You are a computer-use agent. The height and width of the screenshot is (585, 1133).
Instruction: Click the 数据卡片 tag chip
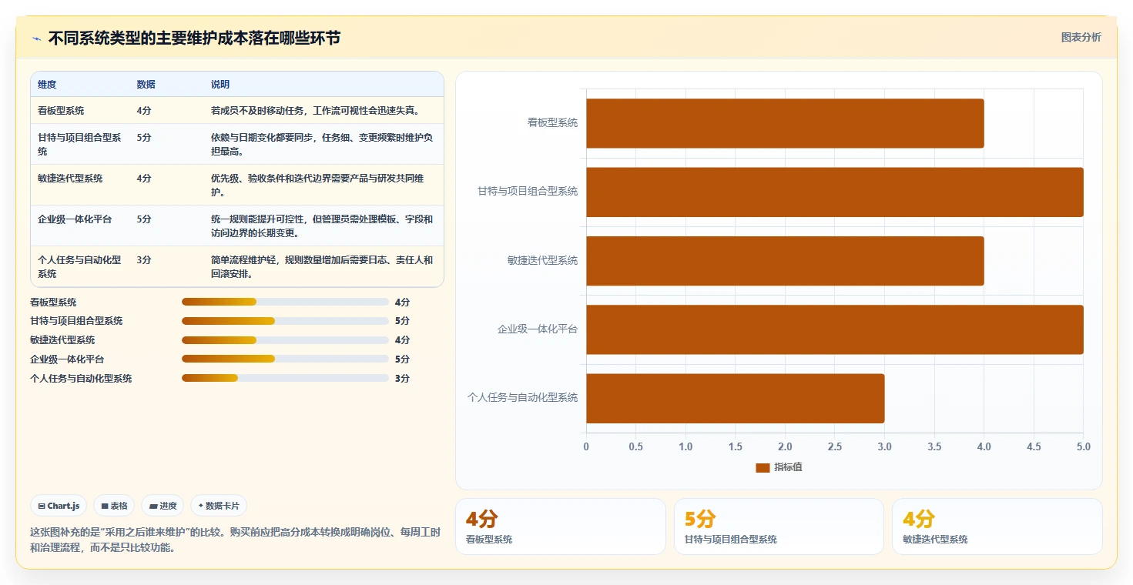(219, 506)
